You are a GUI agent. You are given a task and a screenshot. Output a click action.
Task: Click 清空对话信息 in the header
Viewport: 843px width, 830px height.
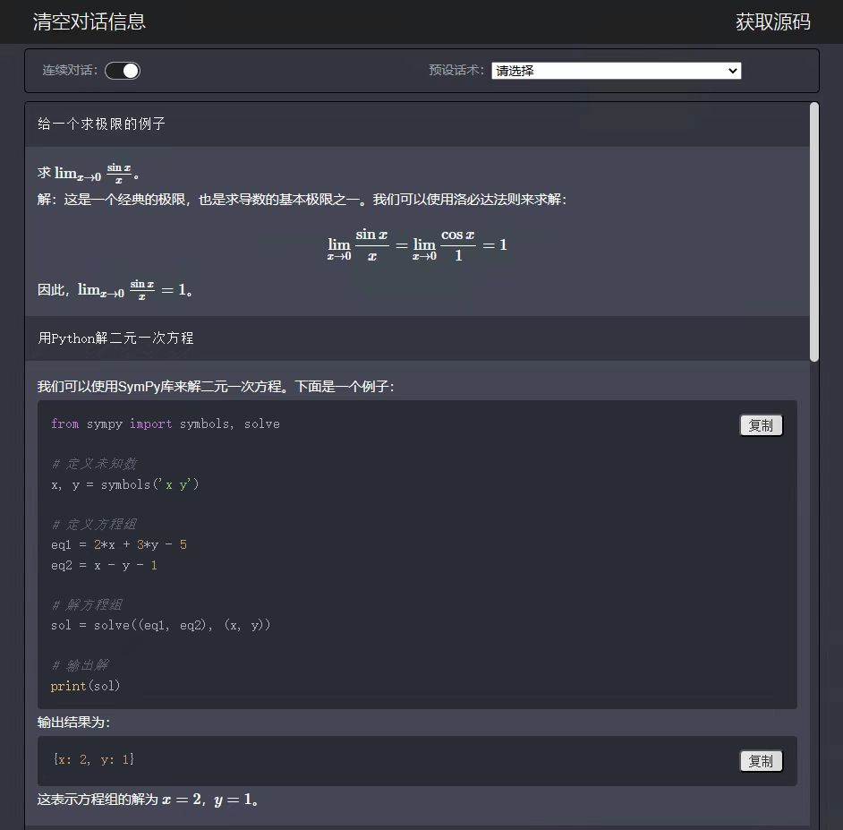click(x=89, y=21)
